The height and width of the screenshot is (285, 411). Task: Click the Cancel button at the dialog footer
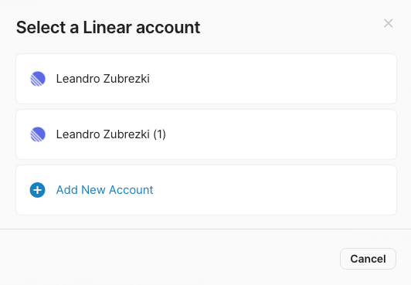tap(368, 259)
